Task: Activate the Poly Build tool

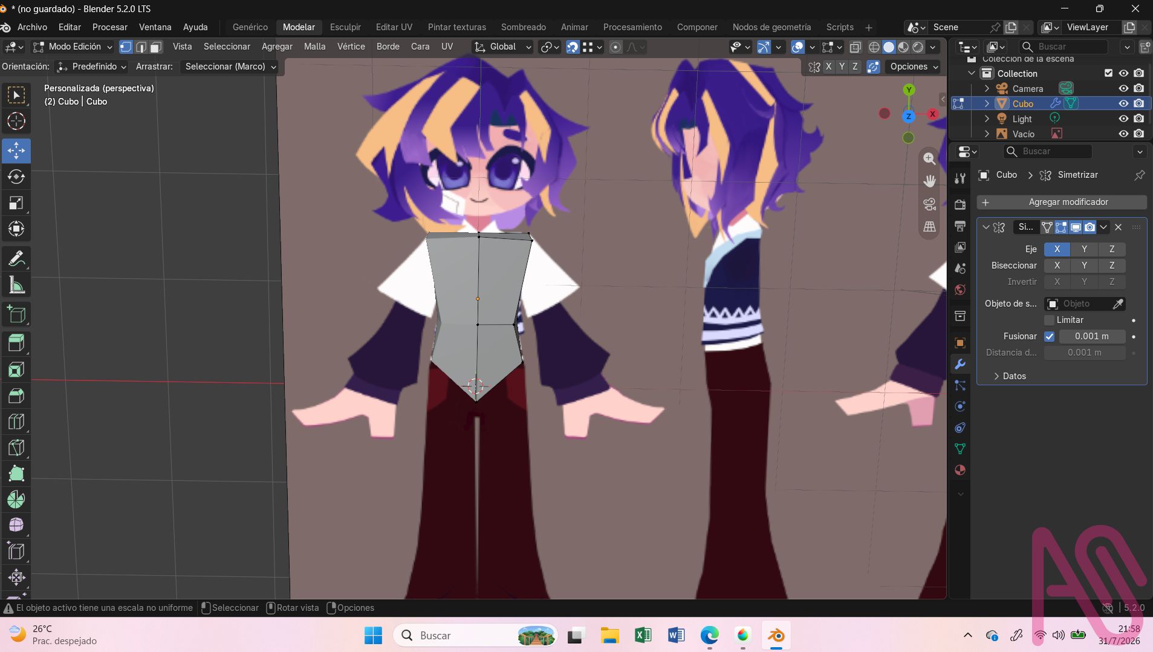Action: click(x=16, y=474)
